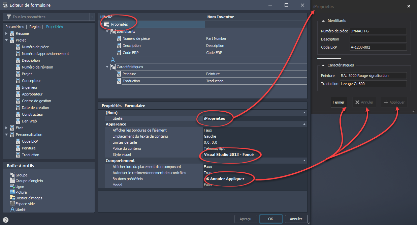Screen dimensions: 417x225
Task: Switch to the Paramètres tab
Action: coord(14,27)
